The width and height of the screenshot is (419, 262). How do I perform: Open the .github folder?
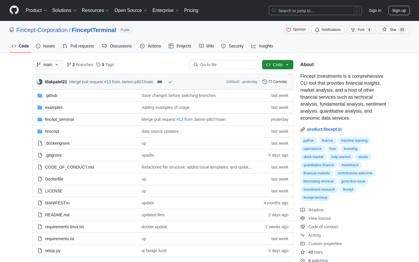tap(51, 95)
